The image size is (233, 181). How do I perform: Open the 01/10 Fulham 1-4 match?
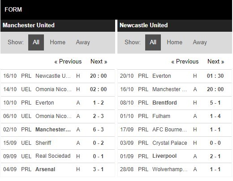(x=175, y=116)
